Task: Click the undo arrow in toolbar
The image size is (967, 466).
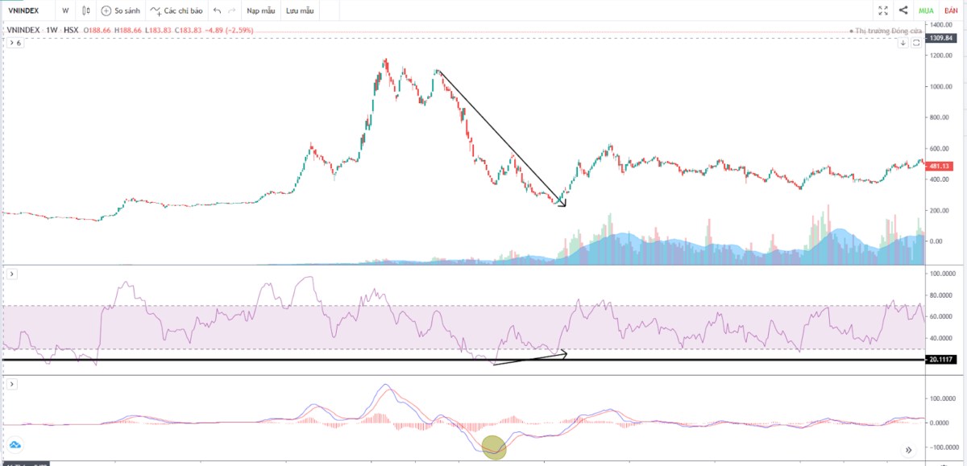Action: point(217,11)
